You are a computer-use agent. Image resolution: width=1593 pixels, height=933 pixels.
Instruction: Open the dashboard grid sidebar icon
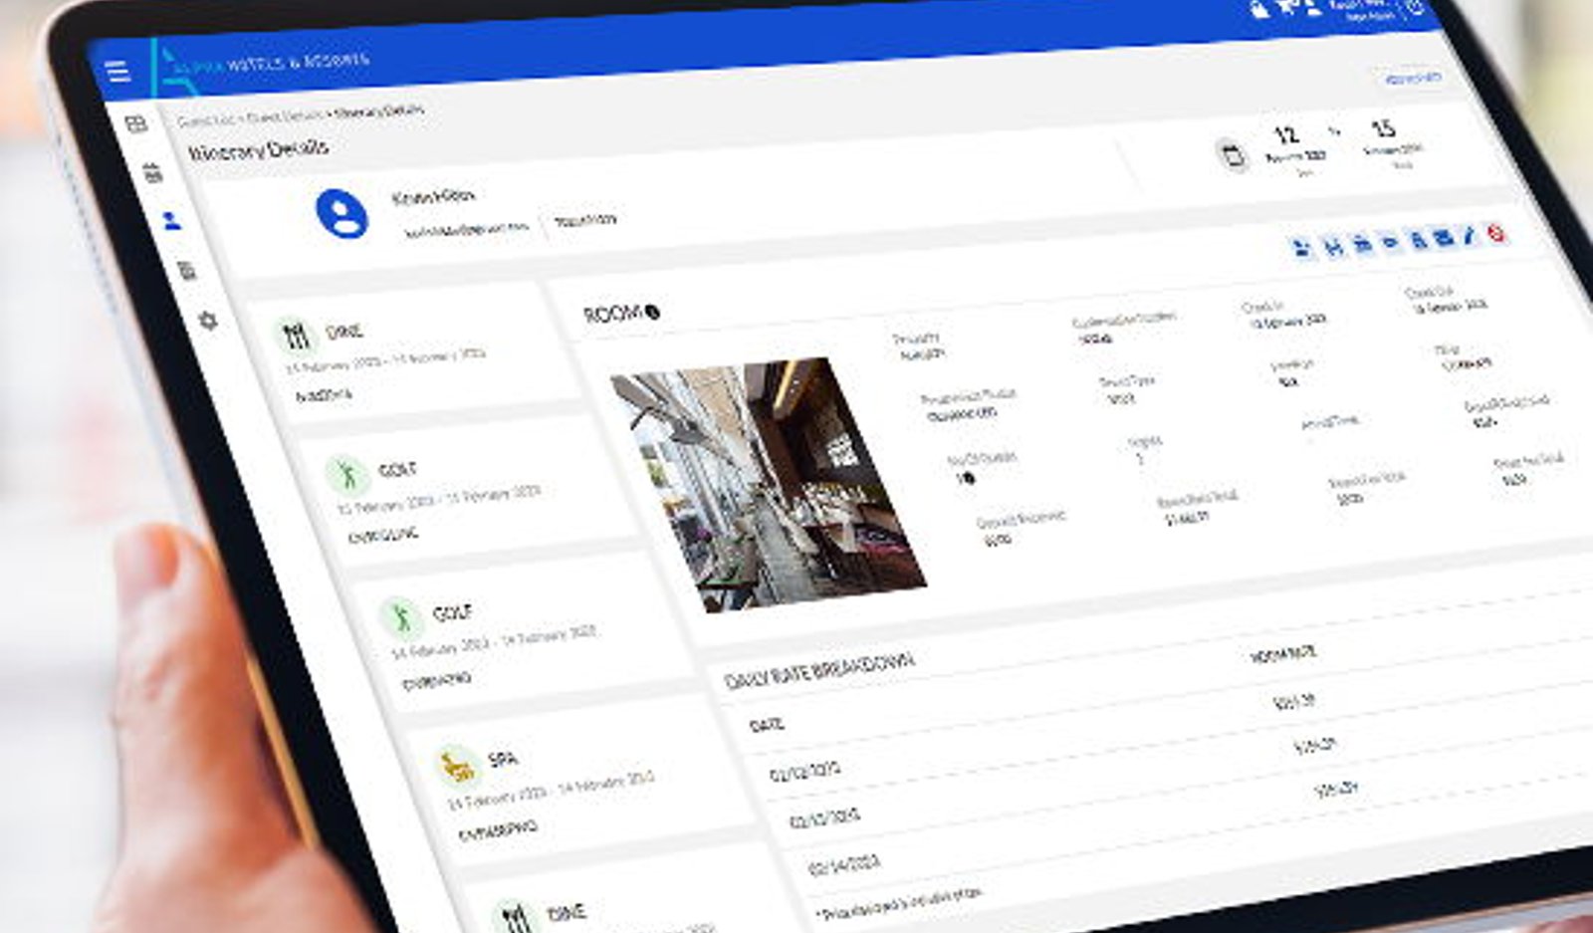[x=136, y=124]
